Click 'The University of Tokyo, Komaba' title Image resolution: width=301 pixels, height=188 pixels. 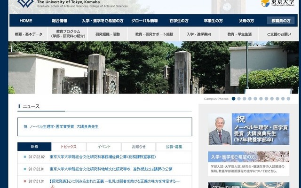coord(68,2)
